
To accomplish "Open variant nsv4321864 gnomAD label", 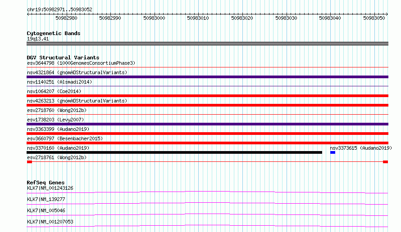I will pyautogui.click(x=77, y=72).
